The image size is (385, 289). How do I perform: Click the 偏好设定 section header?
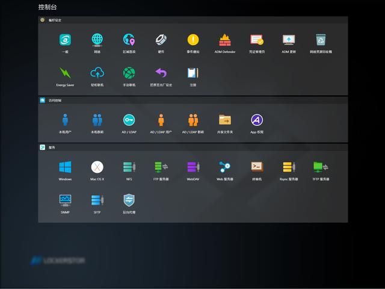[55, 20]
